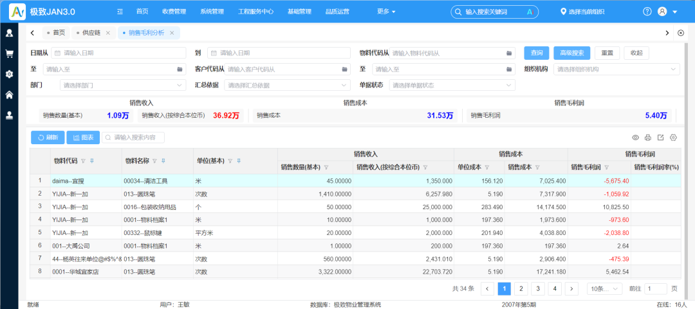
Task: Open the user avatar icon in the header
Action: [x=662, y=12]
